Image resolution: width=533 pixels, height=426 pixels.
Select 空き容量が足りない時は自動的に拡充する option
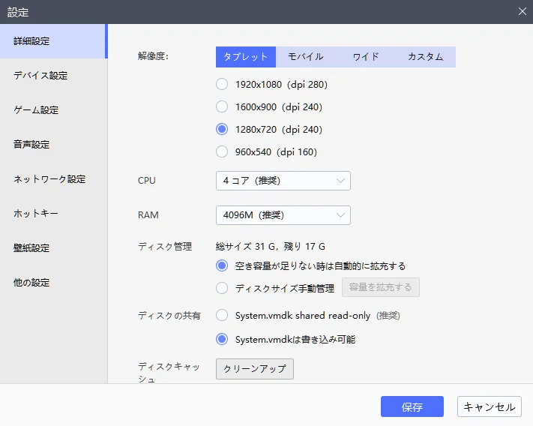[x=222, y=265]
